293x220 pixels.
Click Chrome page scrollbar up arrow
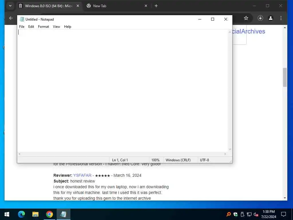285,28
